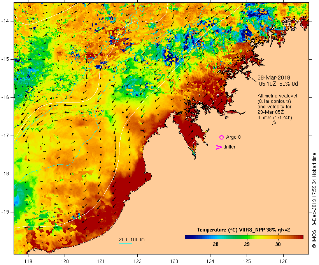Click longitude axis label 123
Image resolution: width=319 pixels, height=265 pixels.
(174, 261)
